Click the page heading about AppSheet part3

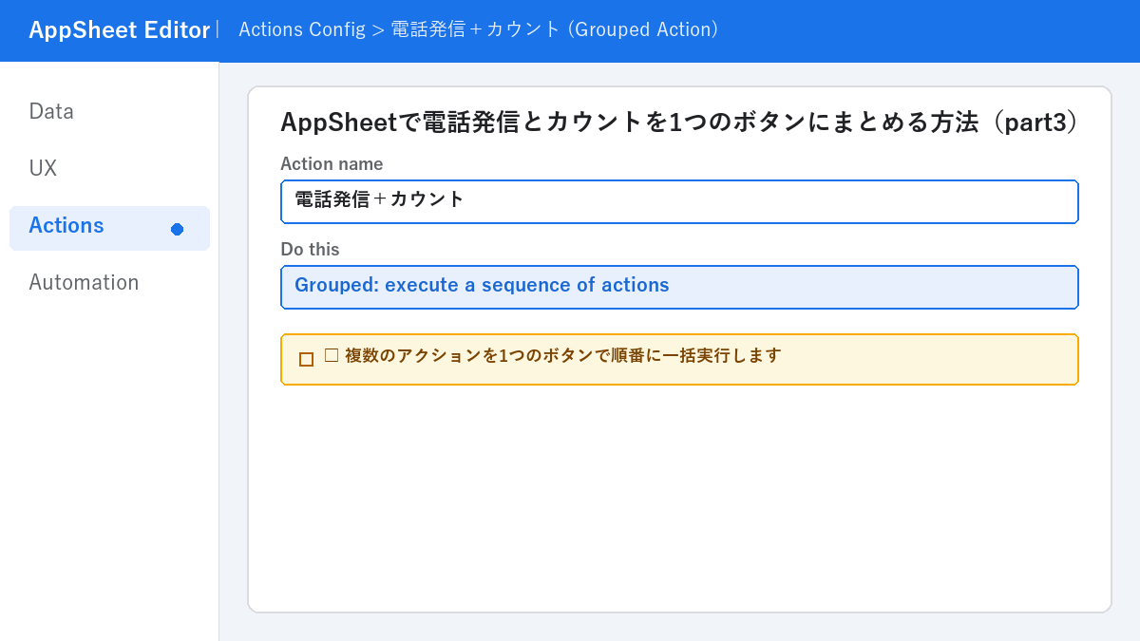click(679, 123)
